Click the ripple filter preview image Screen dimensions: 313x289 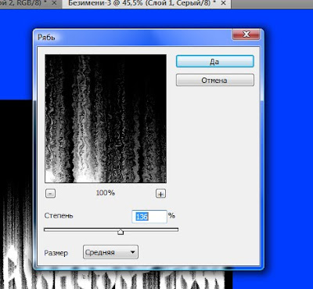106,118
